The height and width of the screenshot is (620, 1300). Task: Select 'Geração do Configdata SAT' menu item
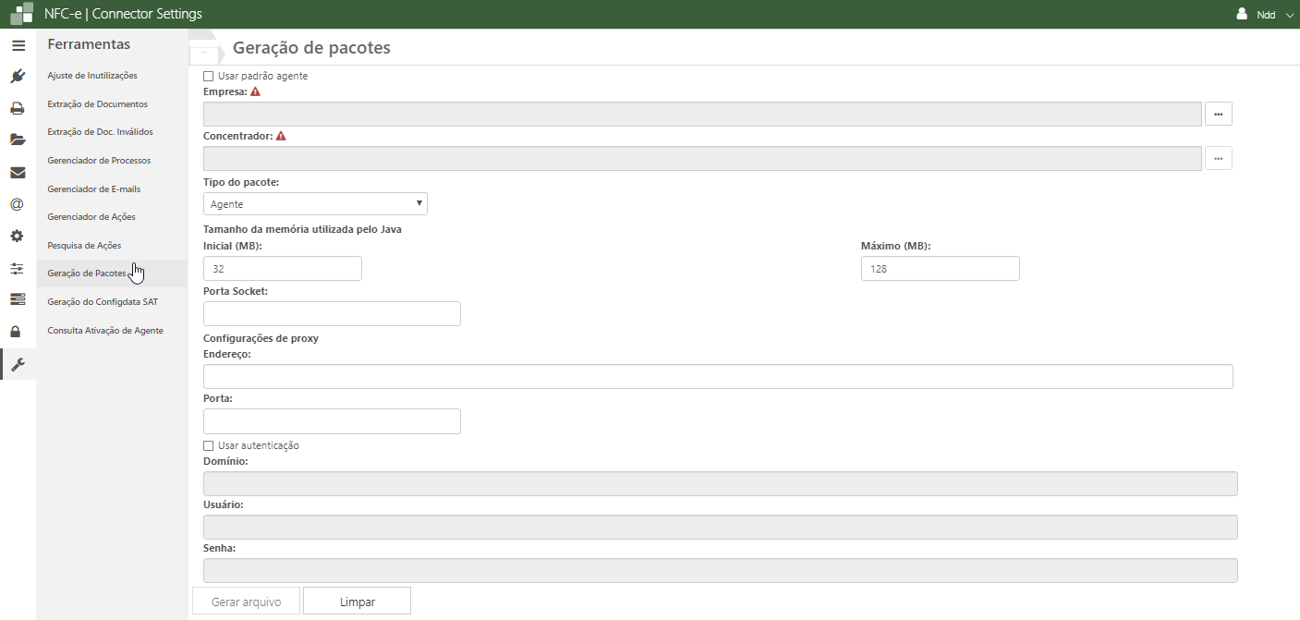pyautogui.click(x=103, y=302)
